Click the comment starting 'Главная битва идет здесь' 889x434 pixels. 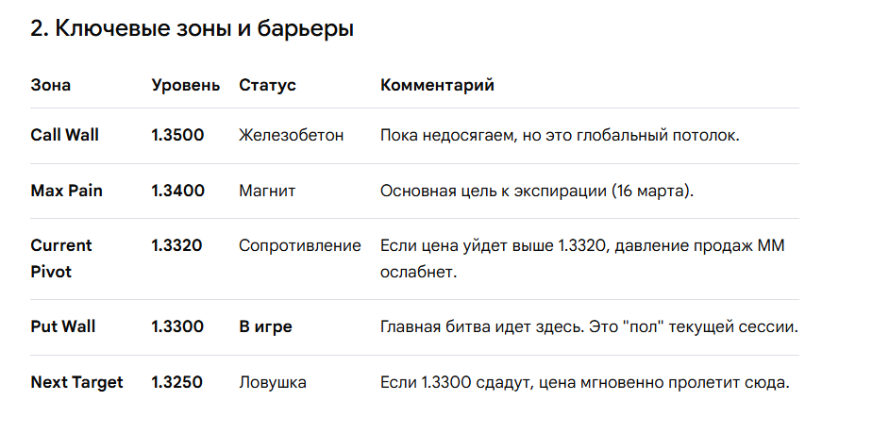tap(589, 326)
